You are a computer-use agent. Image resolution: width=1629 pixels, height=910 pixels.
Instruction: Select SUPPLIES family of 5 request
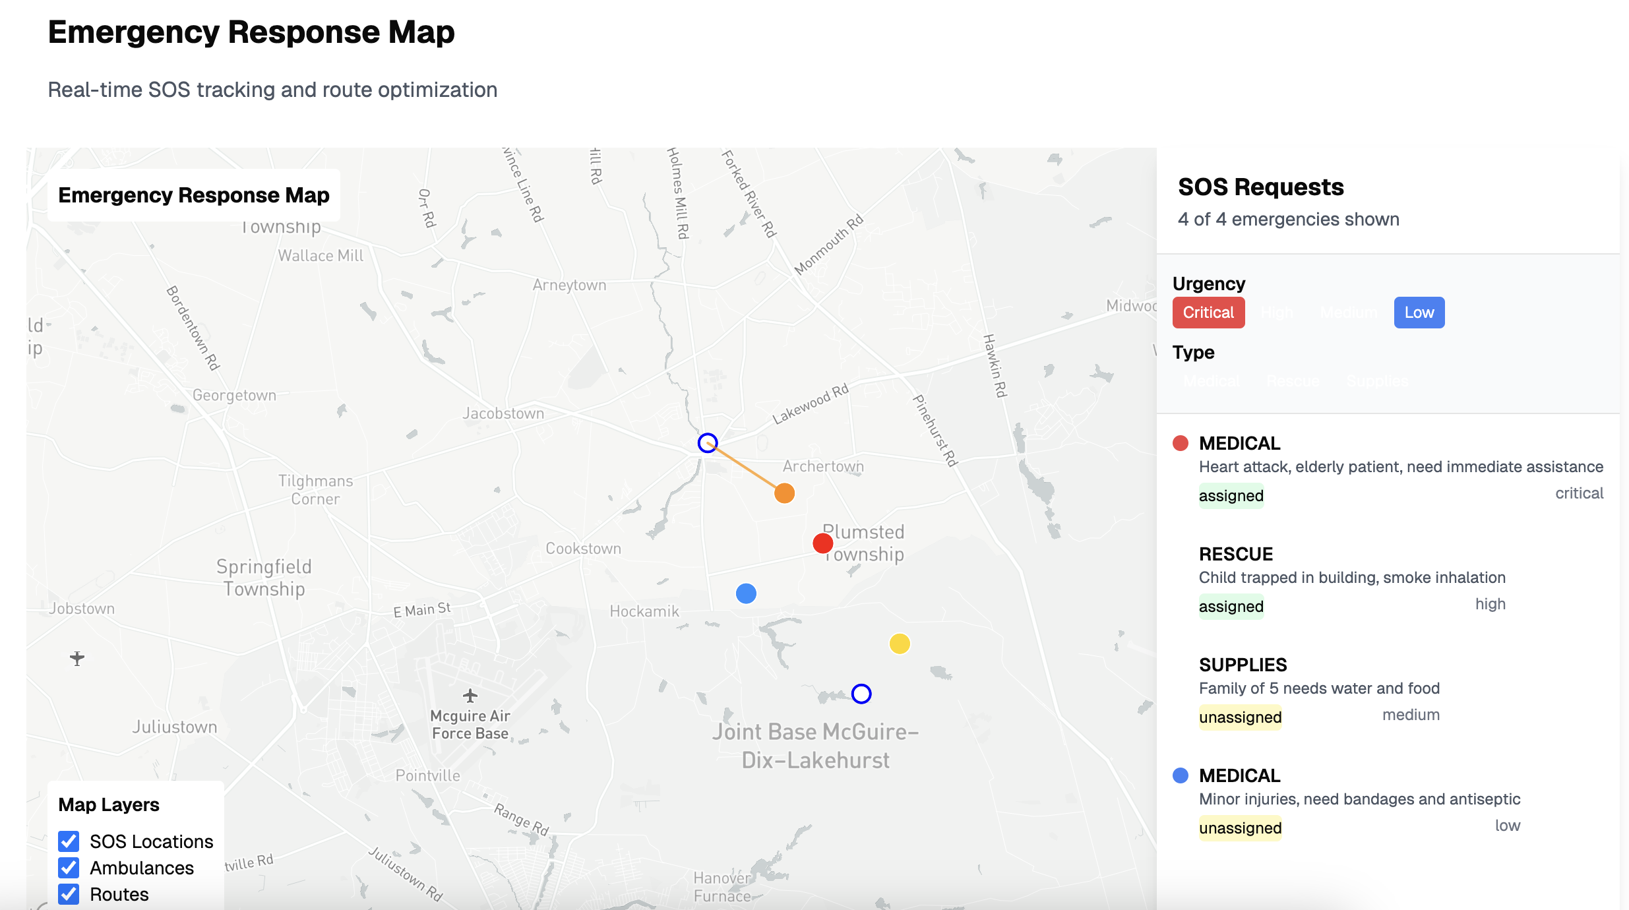(1319, 688)
